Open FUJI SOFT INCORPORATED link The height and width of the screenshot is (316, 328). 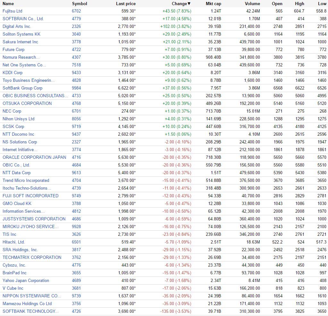30,196
